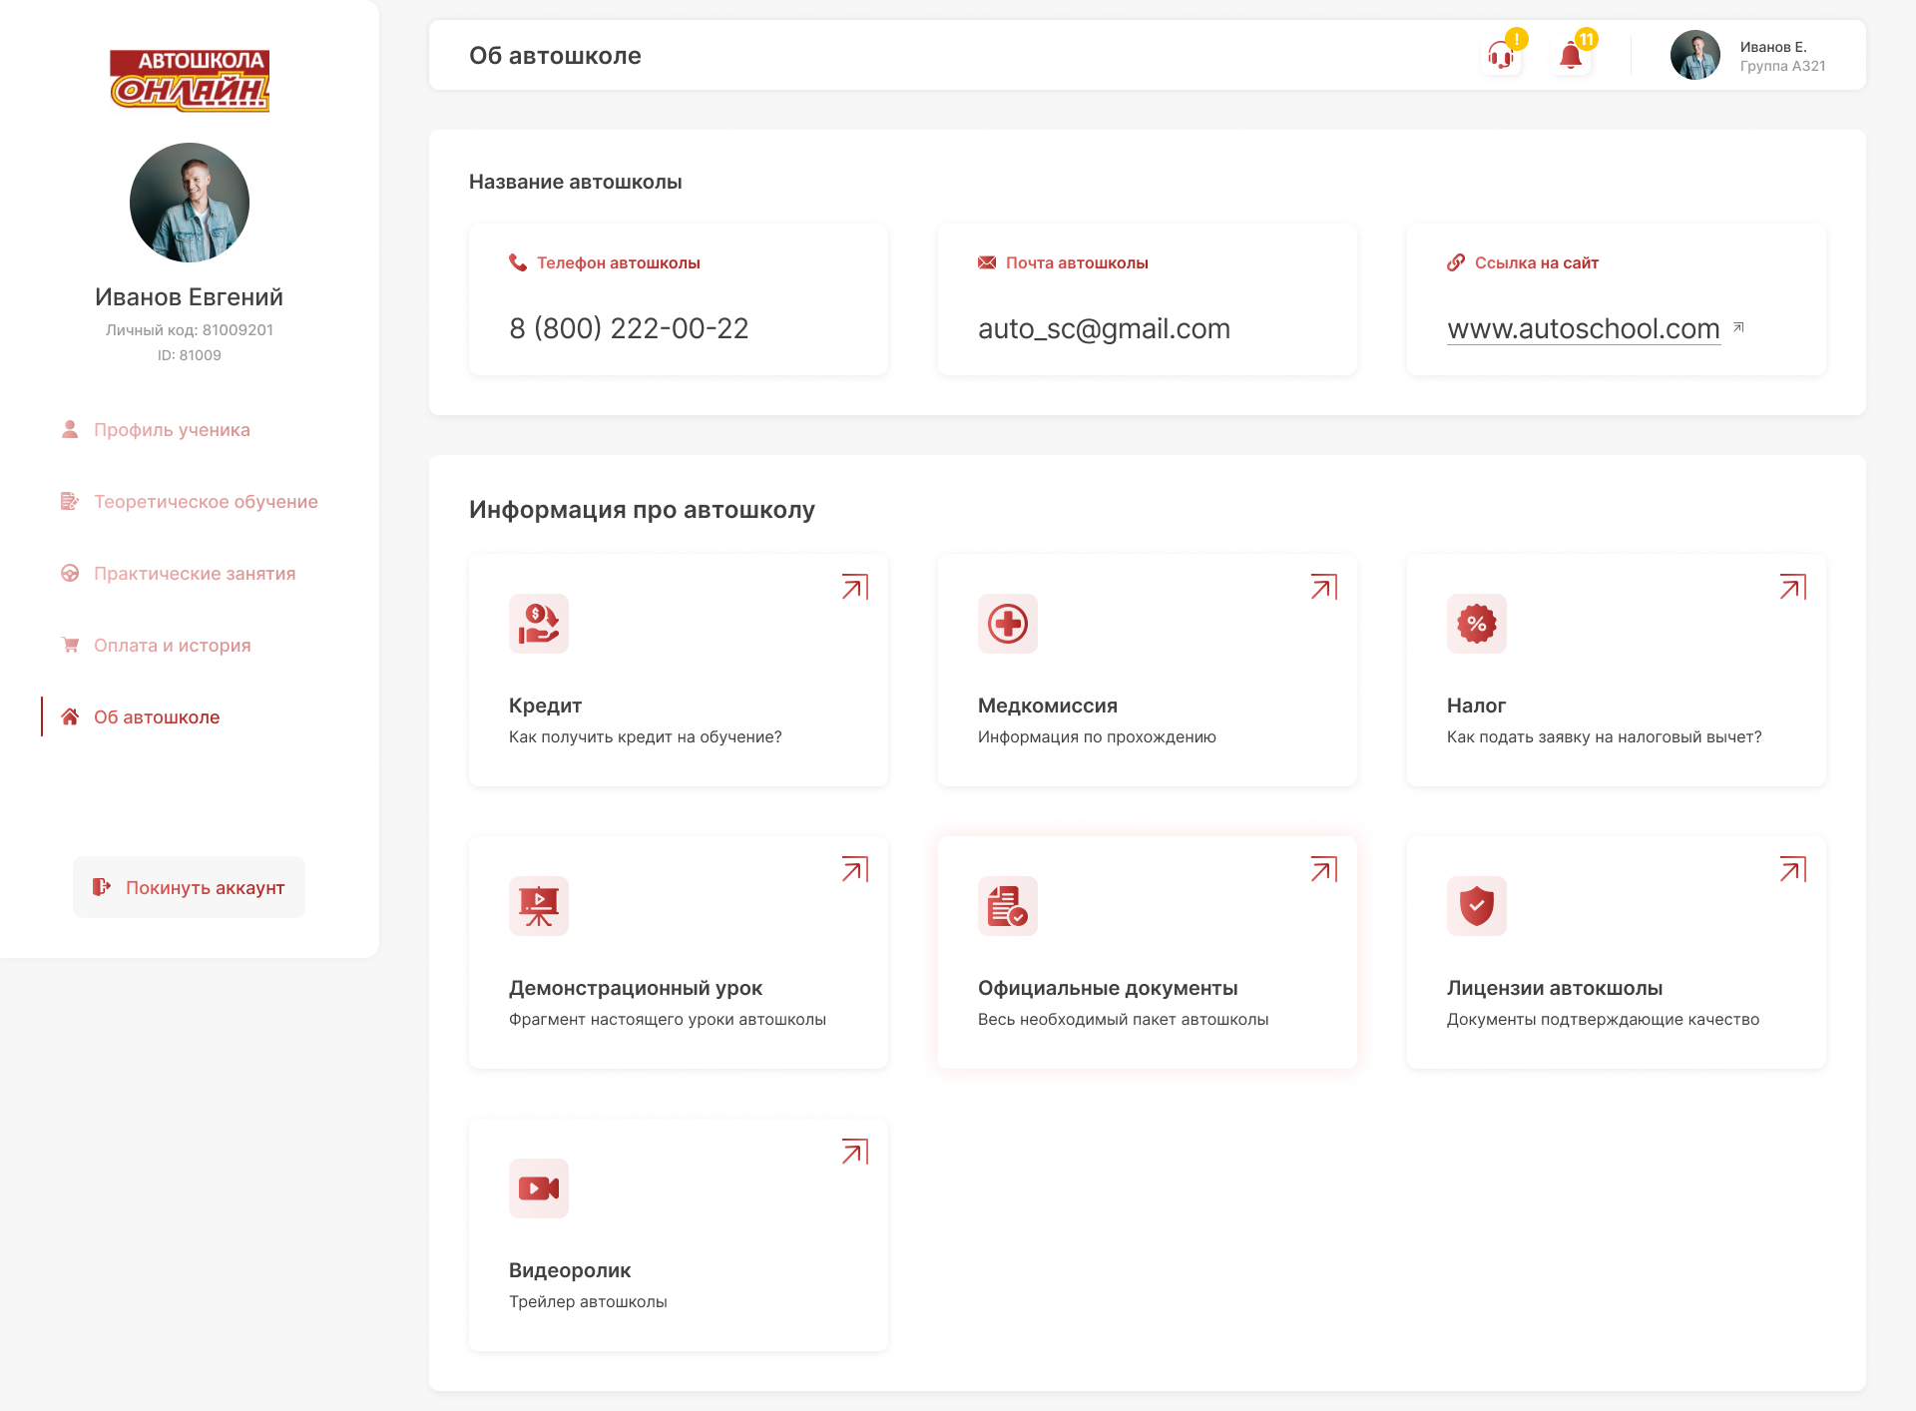
Task: Select Практические занятия in sidebar
Action: point(195,574)
